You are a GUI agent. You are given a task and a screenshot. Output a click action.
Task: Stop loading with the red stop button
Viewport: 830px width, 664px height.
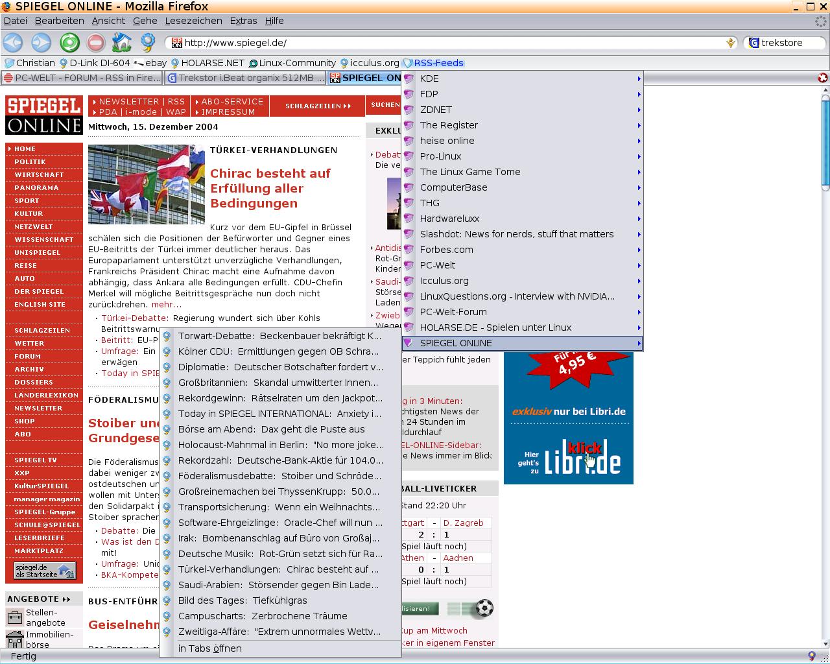click(x=95, y=43)
